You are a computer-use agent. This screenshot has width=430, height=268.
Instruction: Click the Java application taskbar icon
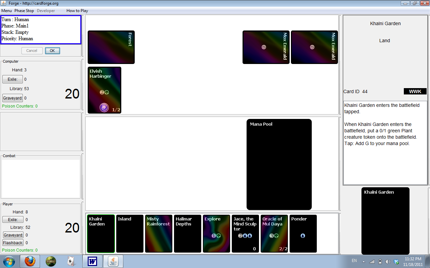(x=113, y=261)
